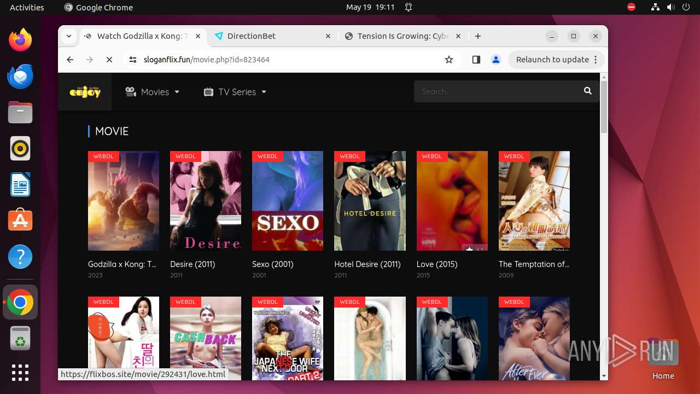The width and height of the screenshot is (700, 394).
Task: Open a new tab with plus button
Action: 478,36
